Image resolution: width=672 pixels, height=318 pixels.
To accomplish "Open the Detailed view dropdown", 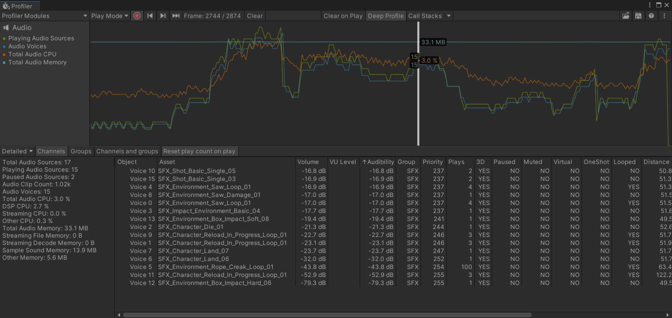I will click(17, 151).
